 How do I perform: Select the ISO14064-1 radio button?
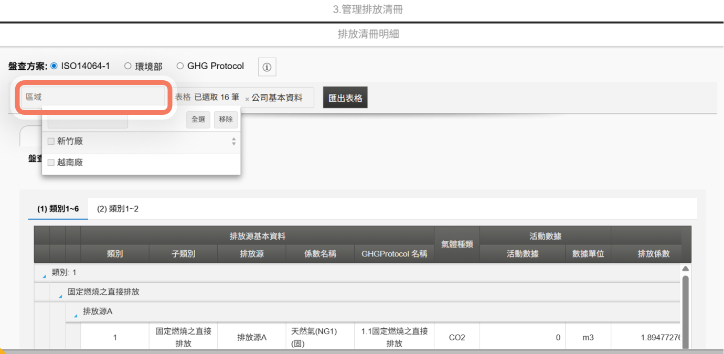point(54,66)
